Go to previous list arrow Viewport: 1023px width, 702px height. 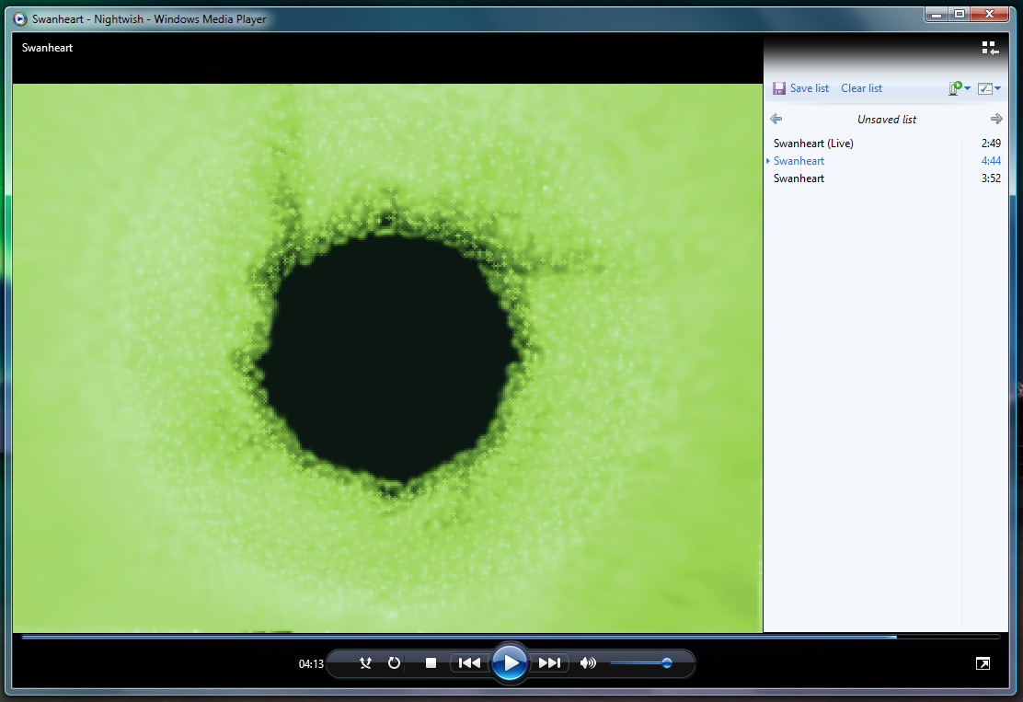776,119
